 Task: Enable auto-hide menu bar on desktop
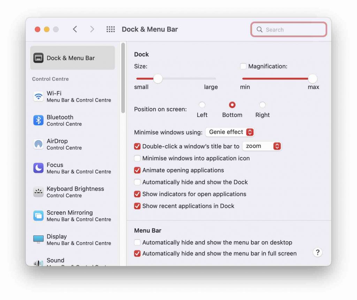[x=137, y=242]
